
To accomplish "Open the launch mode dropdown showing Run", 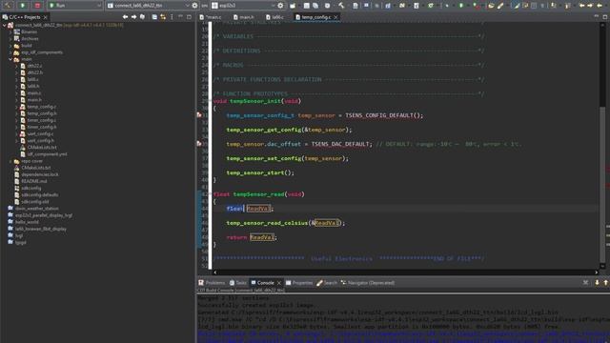I will coord(74,6).
